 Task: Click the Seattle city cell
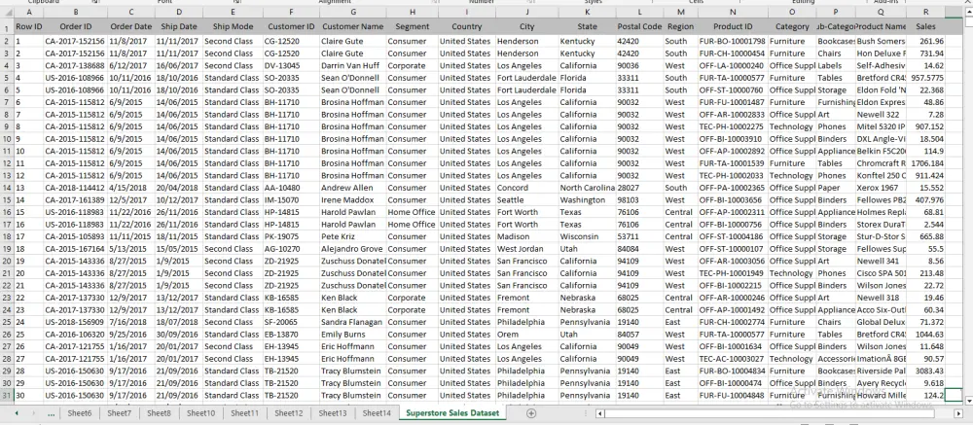click(526, 200)
